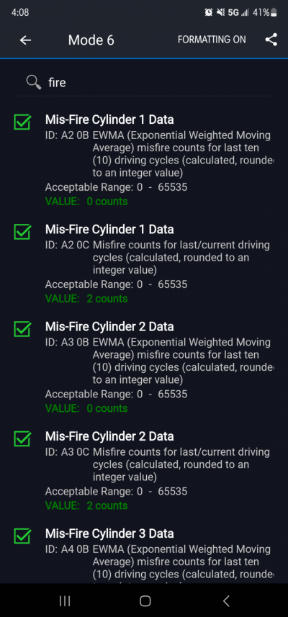Focus the search field containing 'fire'
The image size is (288, 617).
coord(144,83)
